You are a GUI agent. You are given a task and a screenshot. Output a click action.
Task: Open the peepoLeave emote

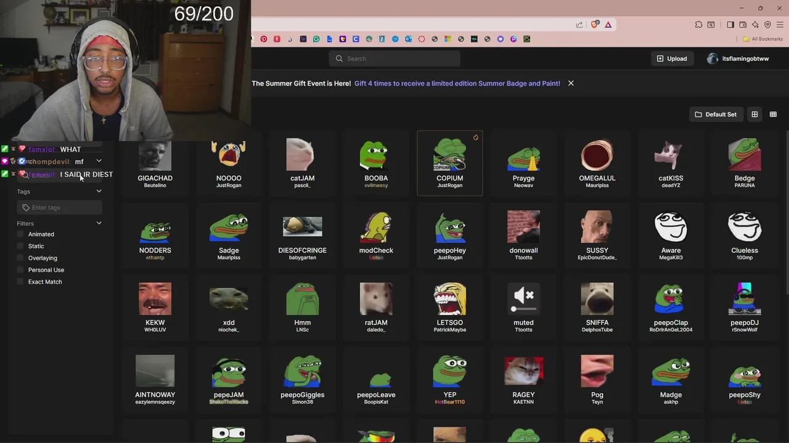pyautogui.click(x=376, y=380)
